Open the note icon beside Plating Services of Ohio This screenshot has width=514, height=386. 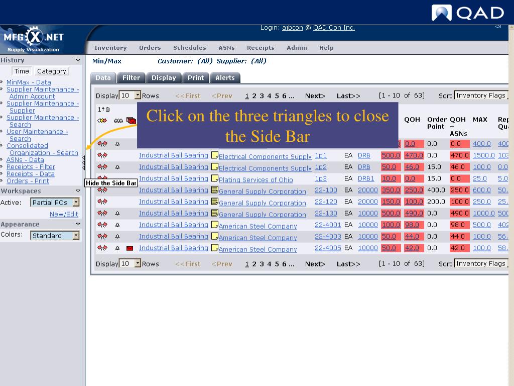coord(215,178)
